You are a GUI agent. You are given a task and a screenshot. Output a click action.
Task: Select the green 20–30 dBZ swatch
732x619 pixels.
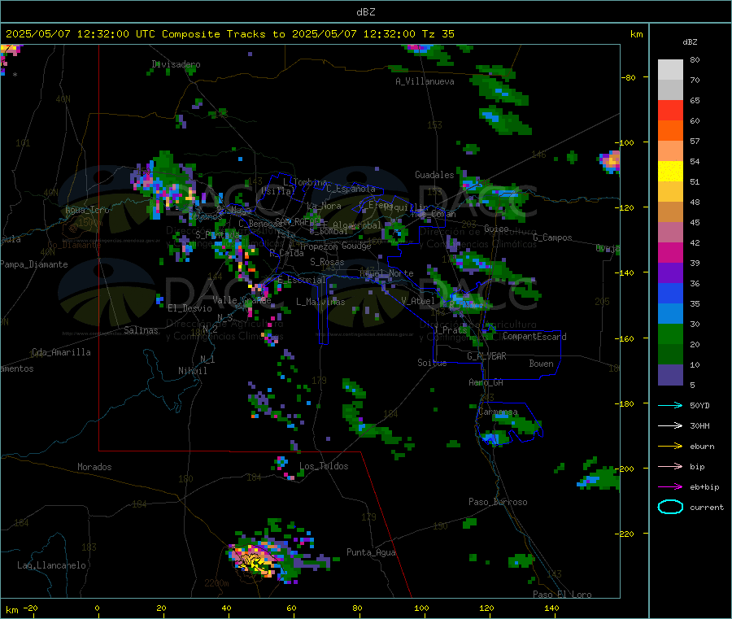[670, 334]
